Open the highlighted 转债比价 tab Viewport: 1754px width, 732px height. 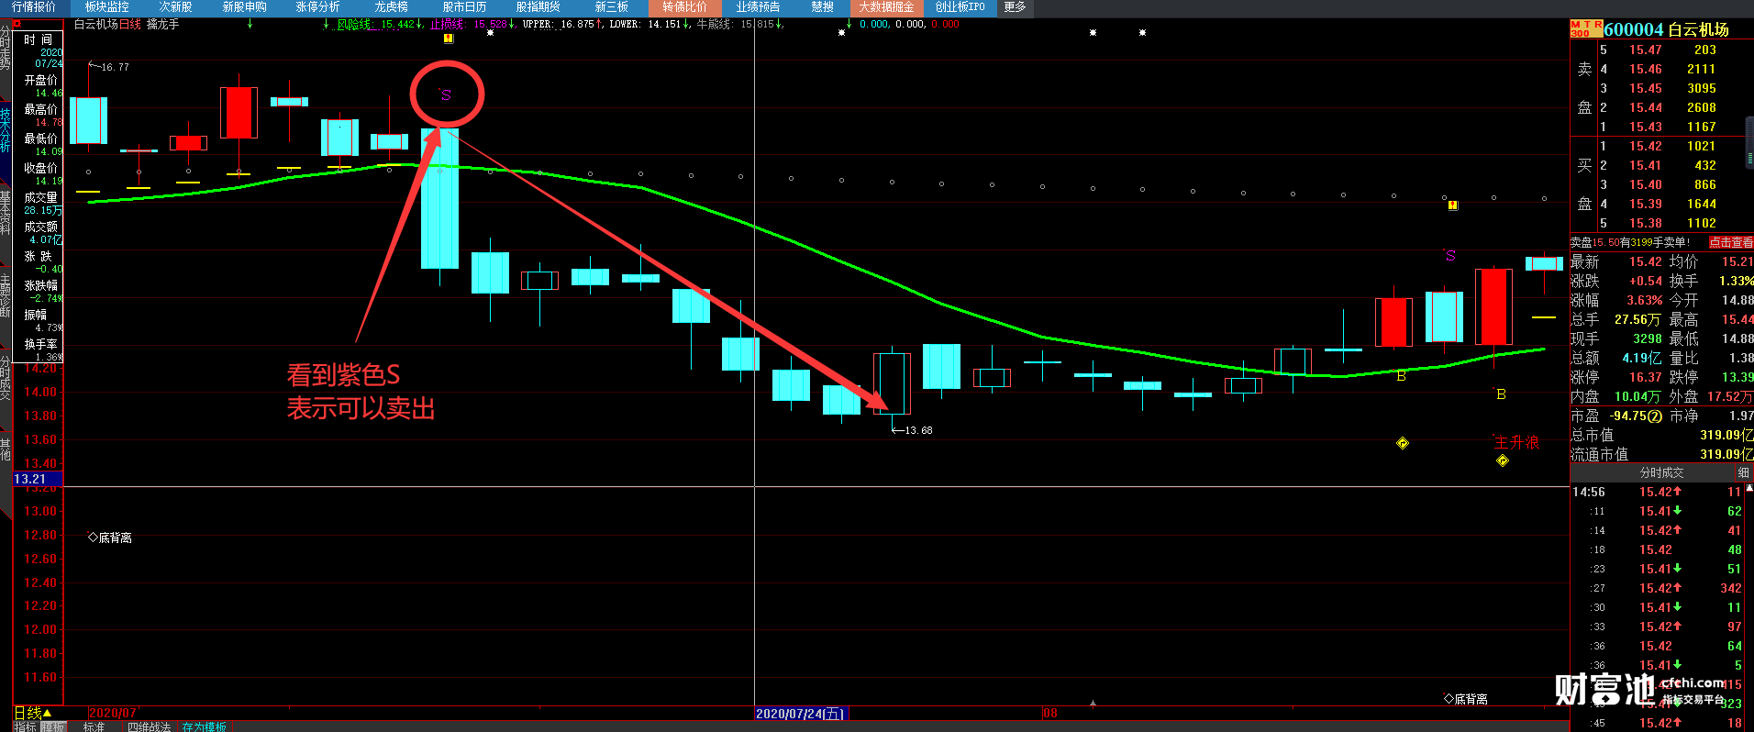685,7
